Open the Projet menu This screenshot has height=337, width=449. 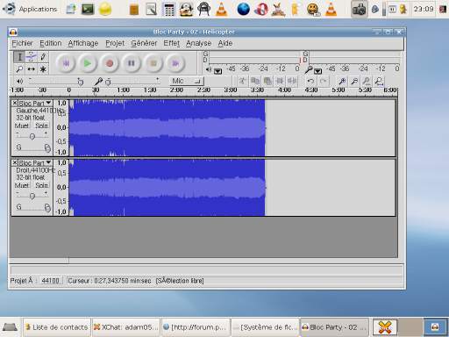pyautogui.click(x=115, y=43)
